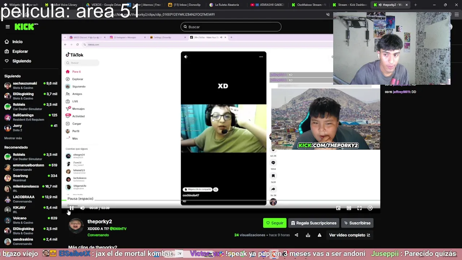The width and height of the screenshot is (462, 260).
Task: Click the 00:16 / 02:39 time display
Action: [x=99, y=208]
